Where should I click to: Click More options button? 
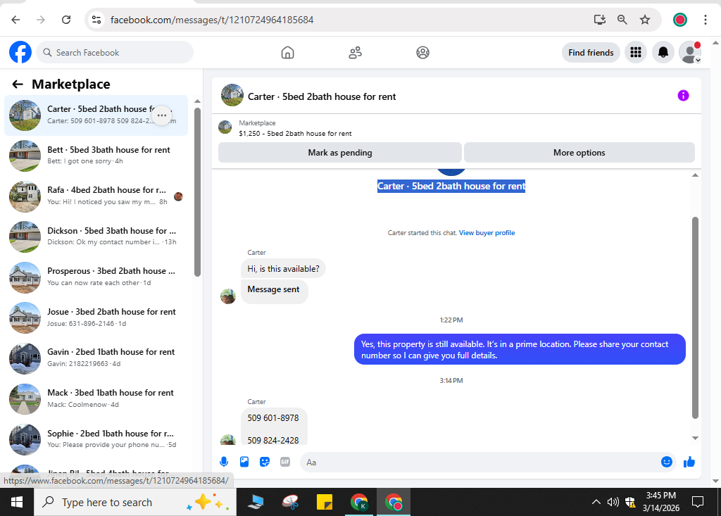(x=579, y=153)
